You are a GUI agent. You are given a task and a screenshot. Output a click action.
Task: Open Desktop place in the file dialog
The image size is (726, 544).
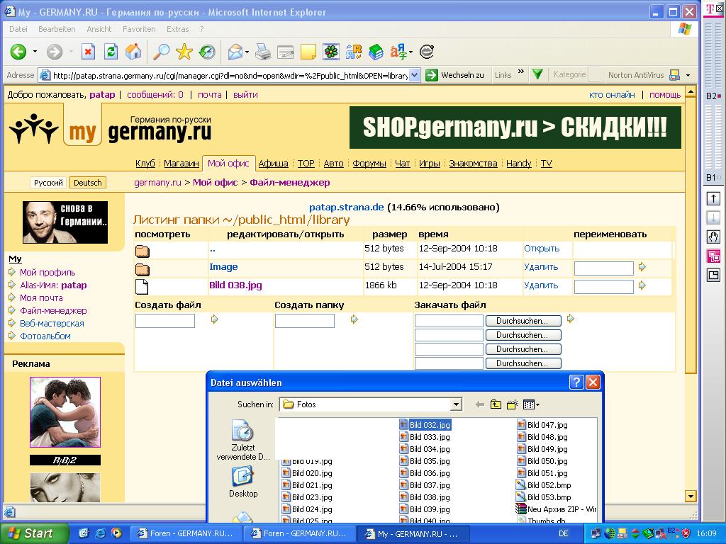point(243,482)
